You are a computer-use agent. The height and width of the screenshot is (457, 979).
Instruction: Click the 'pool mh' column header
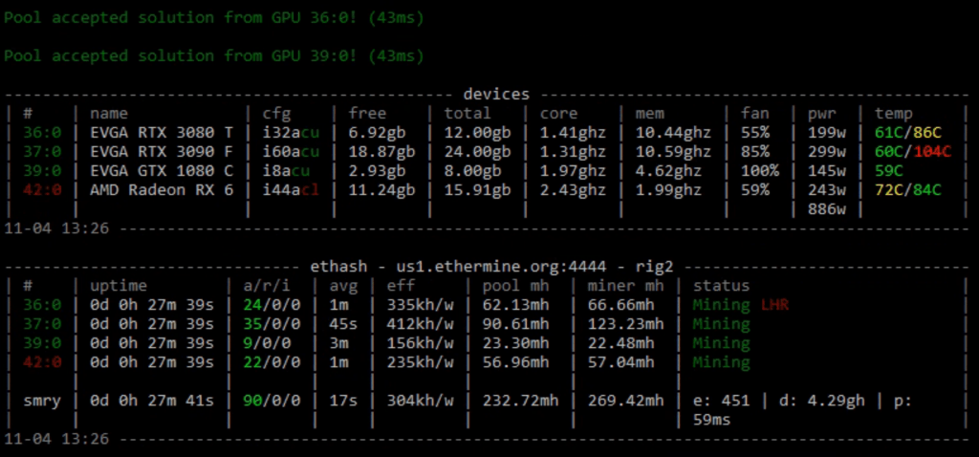pyautogui.click(x=515, y=286)
